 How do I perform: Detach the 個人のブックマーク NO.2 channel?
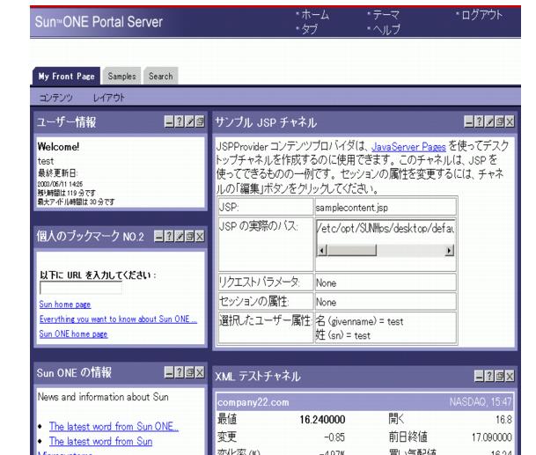tap(189, 236)
